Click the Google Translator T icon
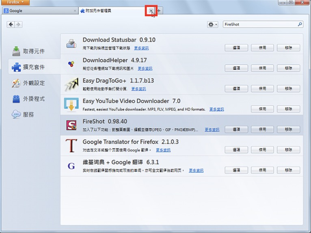 (71, 146)
